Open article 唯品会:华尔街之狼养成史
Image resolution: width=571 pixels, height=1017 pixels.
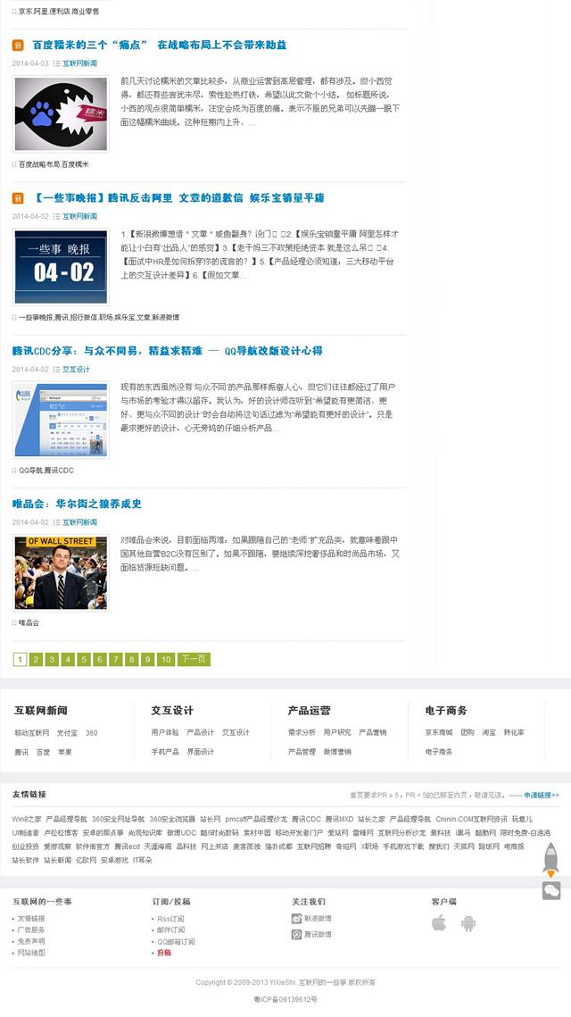[77, 504]
